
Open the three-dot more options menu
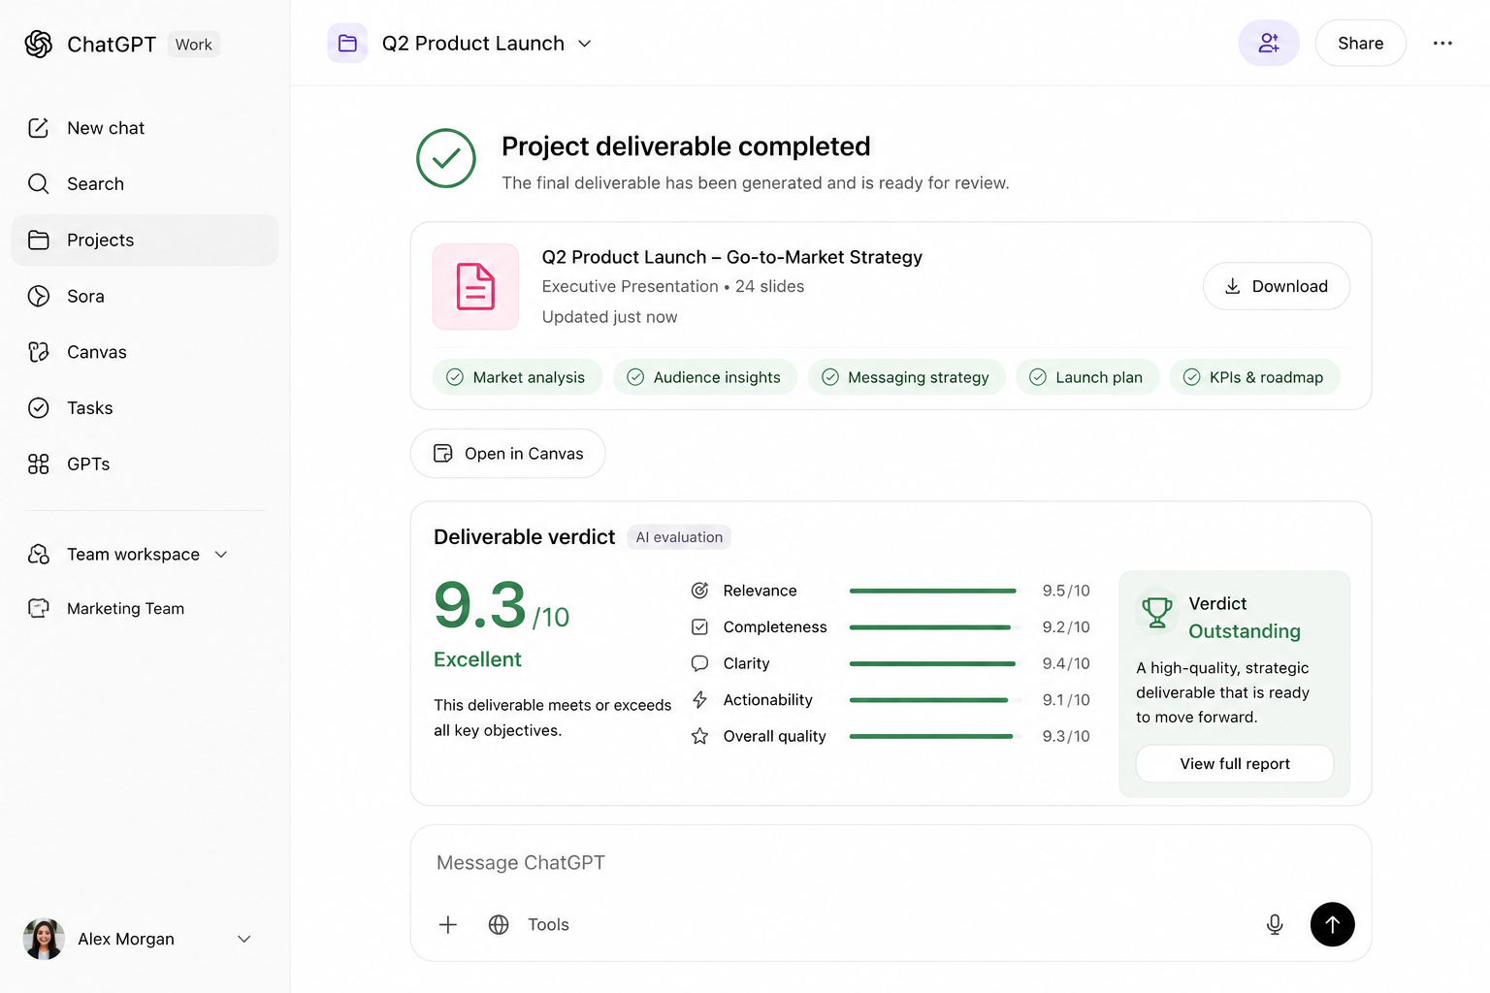(1442, 43)
